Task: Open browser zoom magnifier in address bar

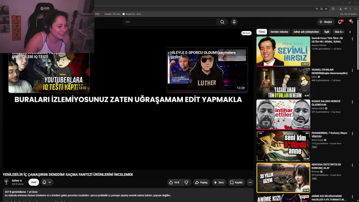Action: pyautogui.click(x=317, y=9)
